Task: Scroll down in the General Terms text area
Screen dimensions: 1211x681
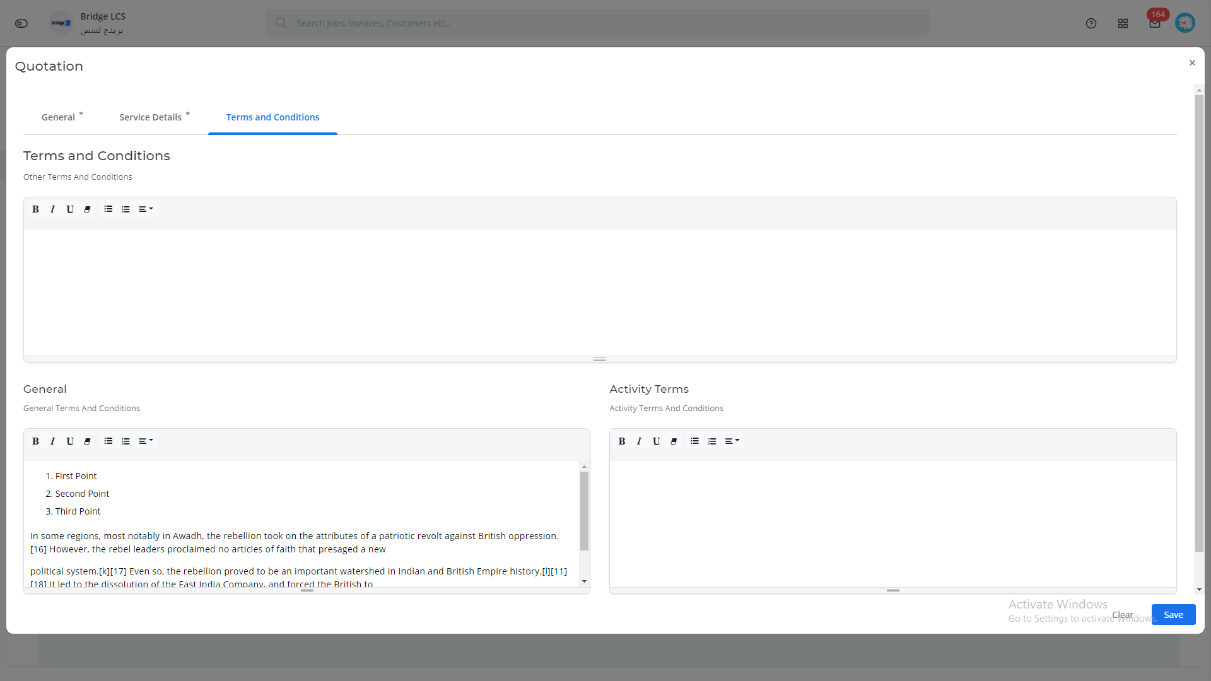Action: (x=584, y=581)
